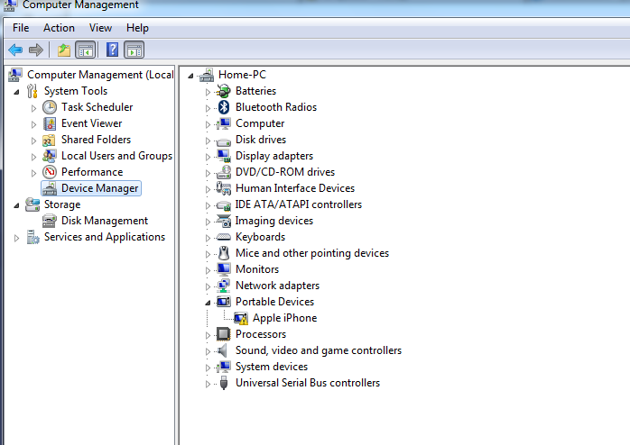Viewport: 630px width, 445px height.
Task: Click the Mice pointing devices mouse icon
Action: tap(224, 253)
